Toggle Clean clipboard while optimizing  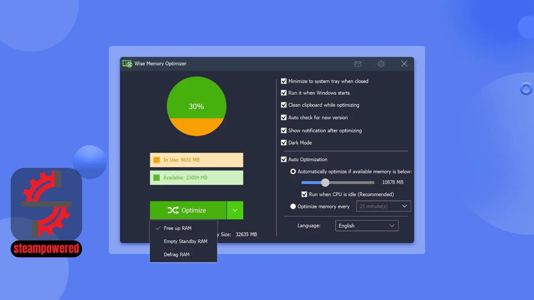[x=284, y=105]
